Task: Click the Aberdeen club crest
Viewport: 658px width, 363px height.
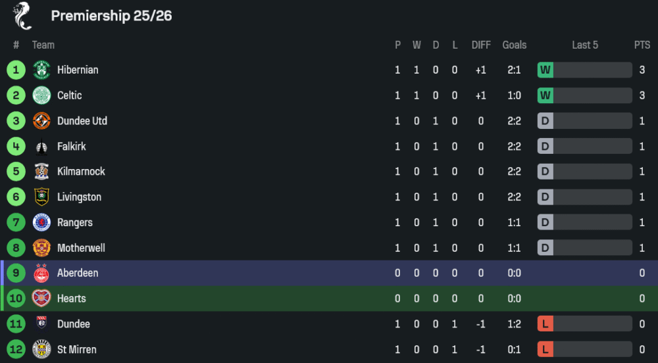Action: coord(41,273)
